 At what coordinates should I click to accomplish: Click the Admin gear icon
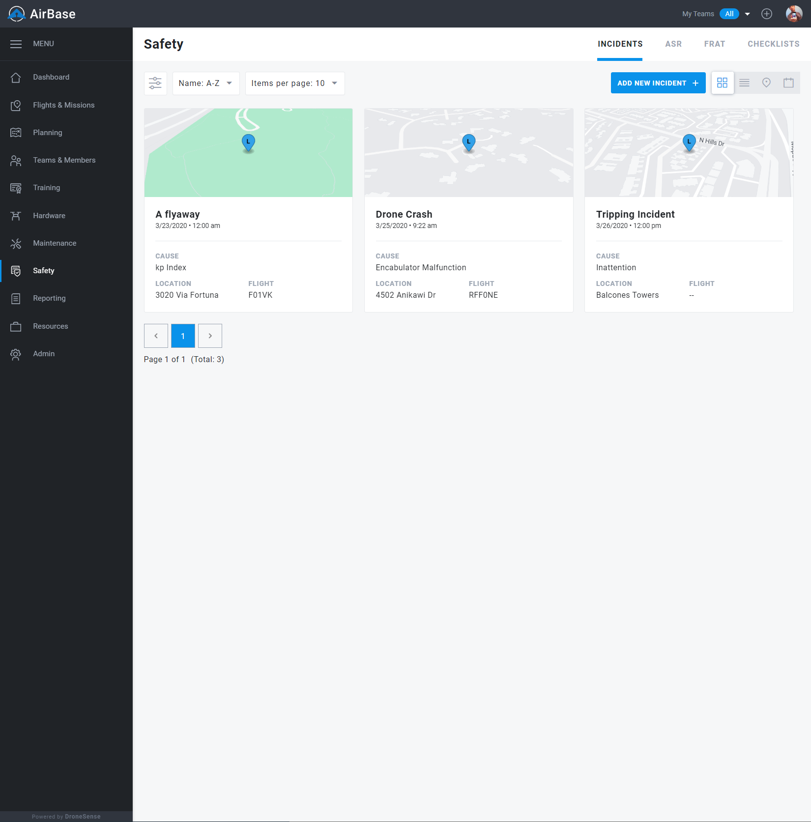pos(16,354)
